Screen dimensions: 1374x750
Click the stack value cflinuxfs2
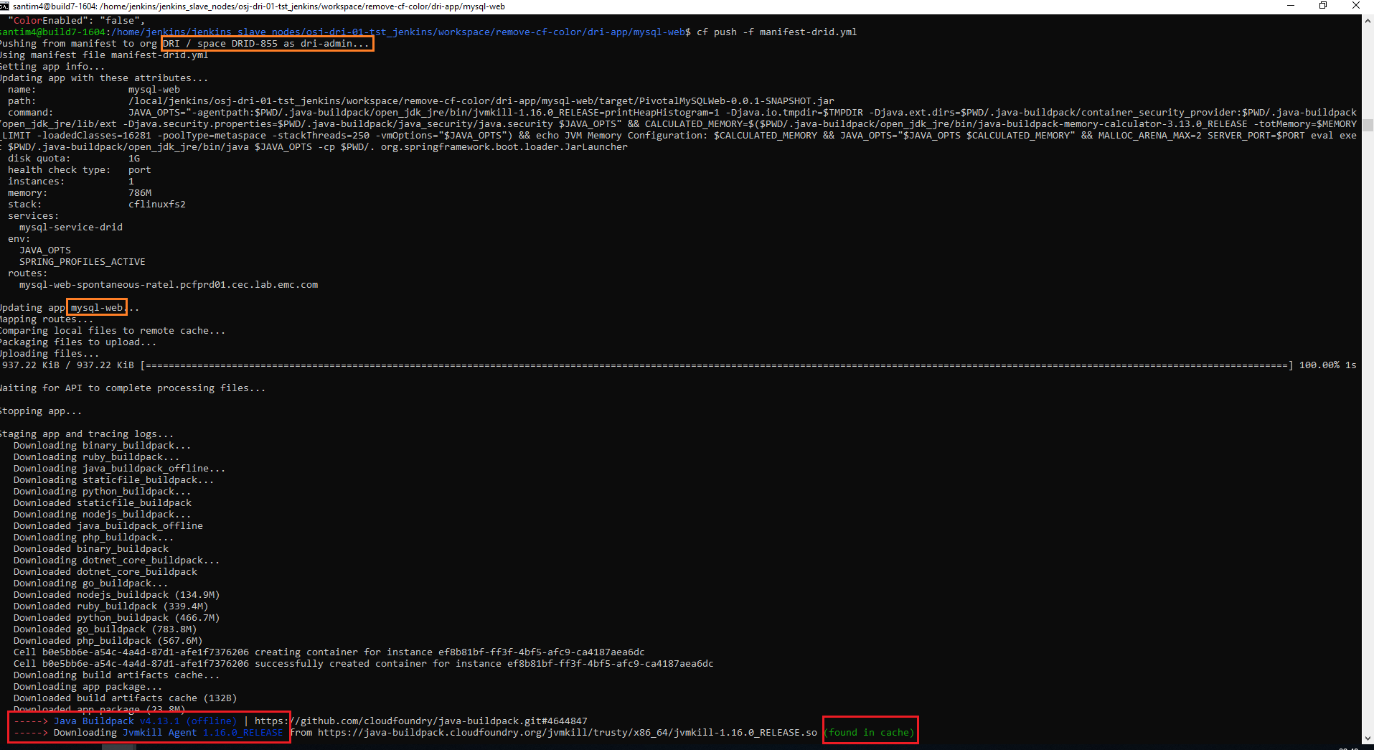tap(157, 205)
